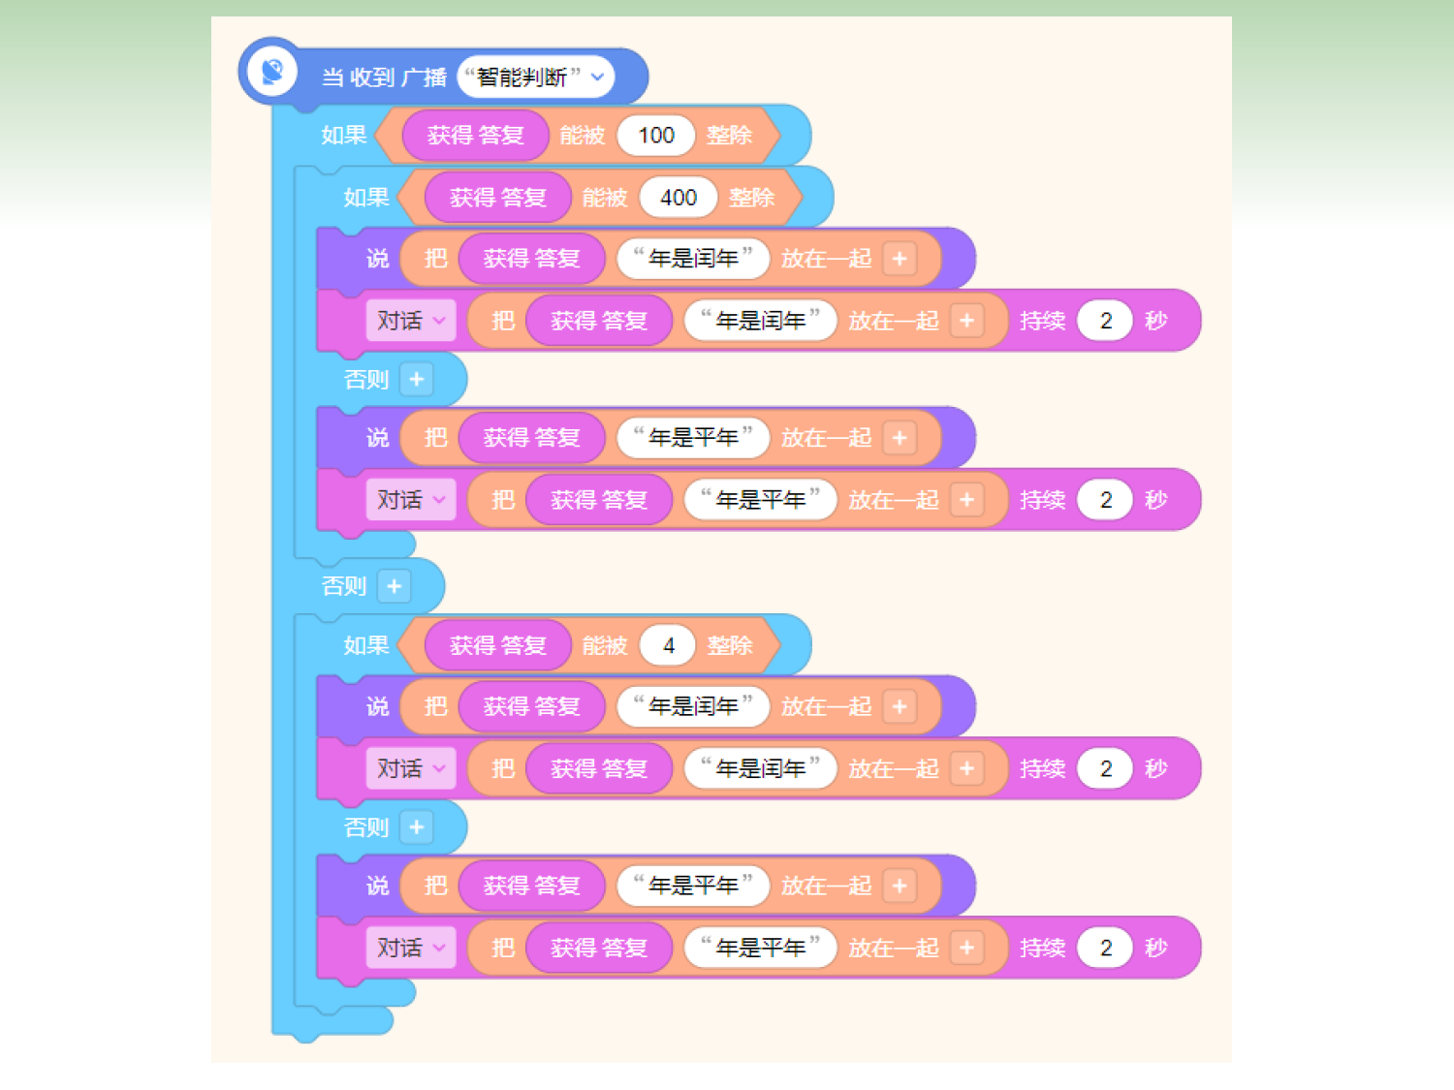Click the 100 divisor input field
The height and width of the screenshot is (1090, 1454).
coord(655,136)
